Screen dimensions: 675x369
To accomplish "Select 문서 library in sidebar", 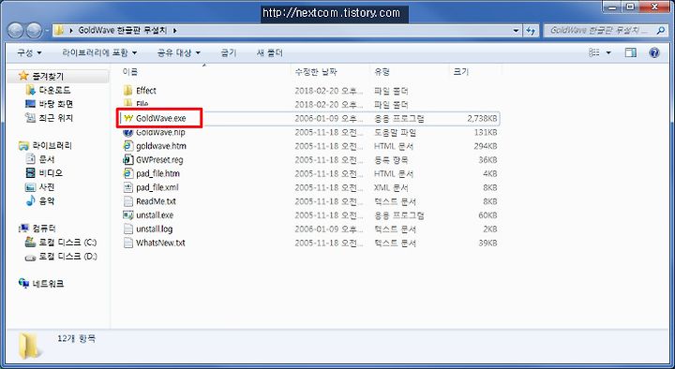I will pyautogui.click(x=47, y=159).
